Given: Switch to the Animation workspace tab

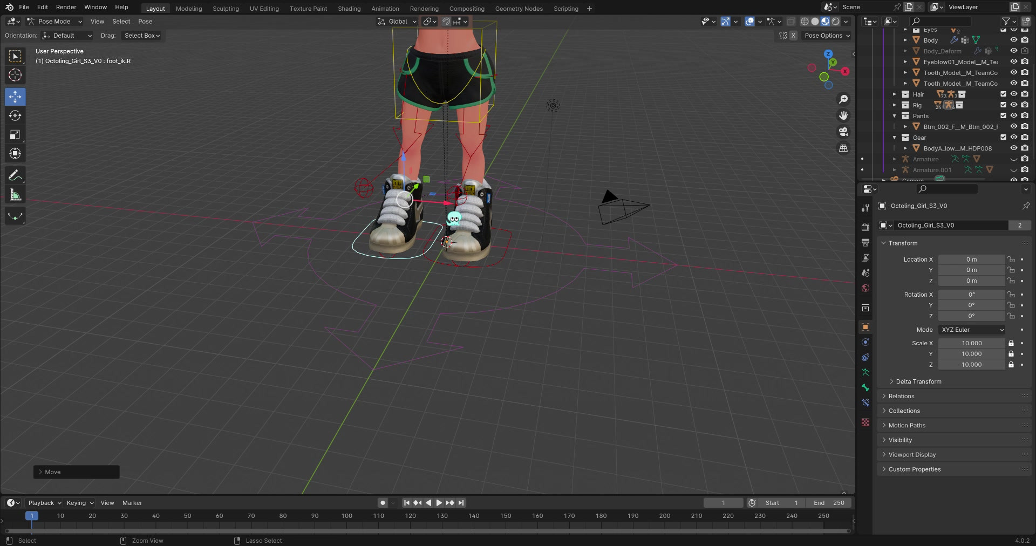Looking at the screenshot, I should (385, 9).
